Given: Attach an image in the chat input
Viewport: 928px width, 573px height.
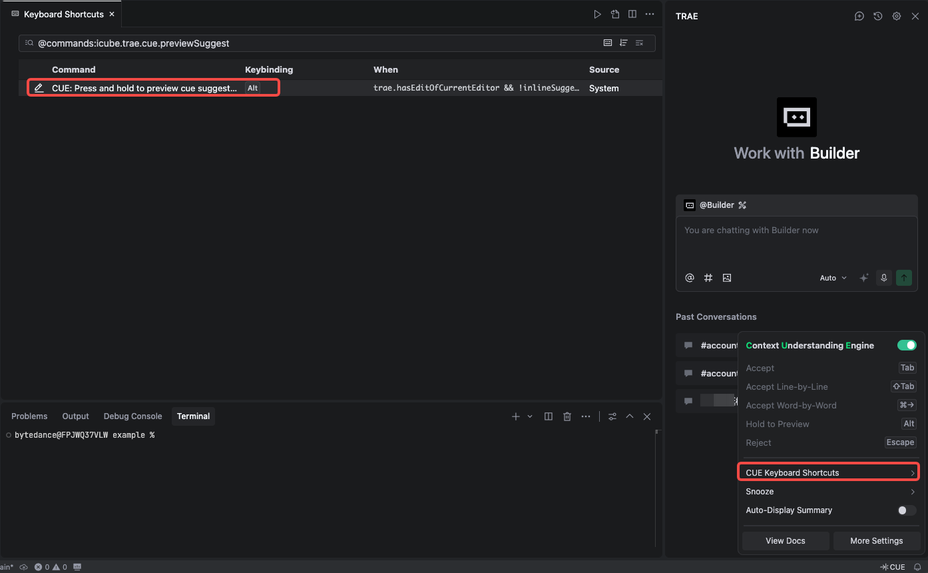Looking at the screenshot, I should 727,278.
